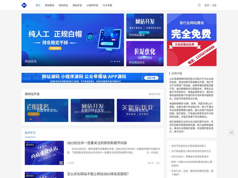
Task: Open article SEO优化中一些要关注的原则和细节内容
Action: click(x=97, y=143)
